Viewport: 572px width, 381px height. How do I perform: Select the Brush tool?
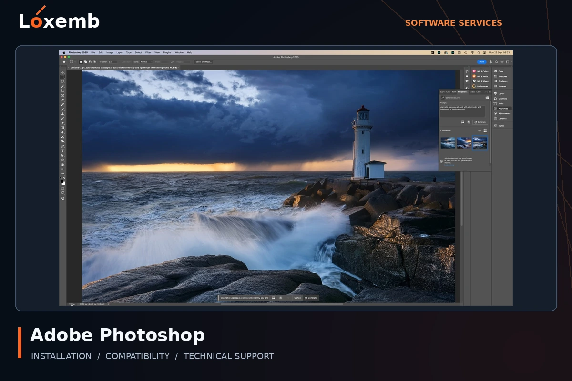tap(62, 109)
